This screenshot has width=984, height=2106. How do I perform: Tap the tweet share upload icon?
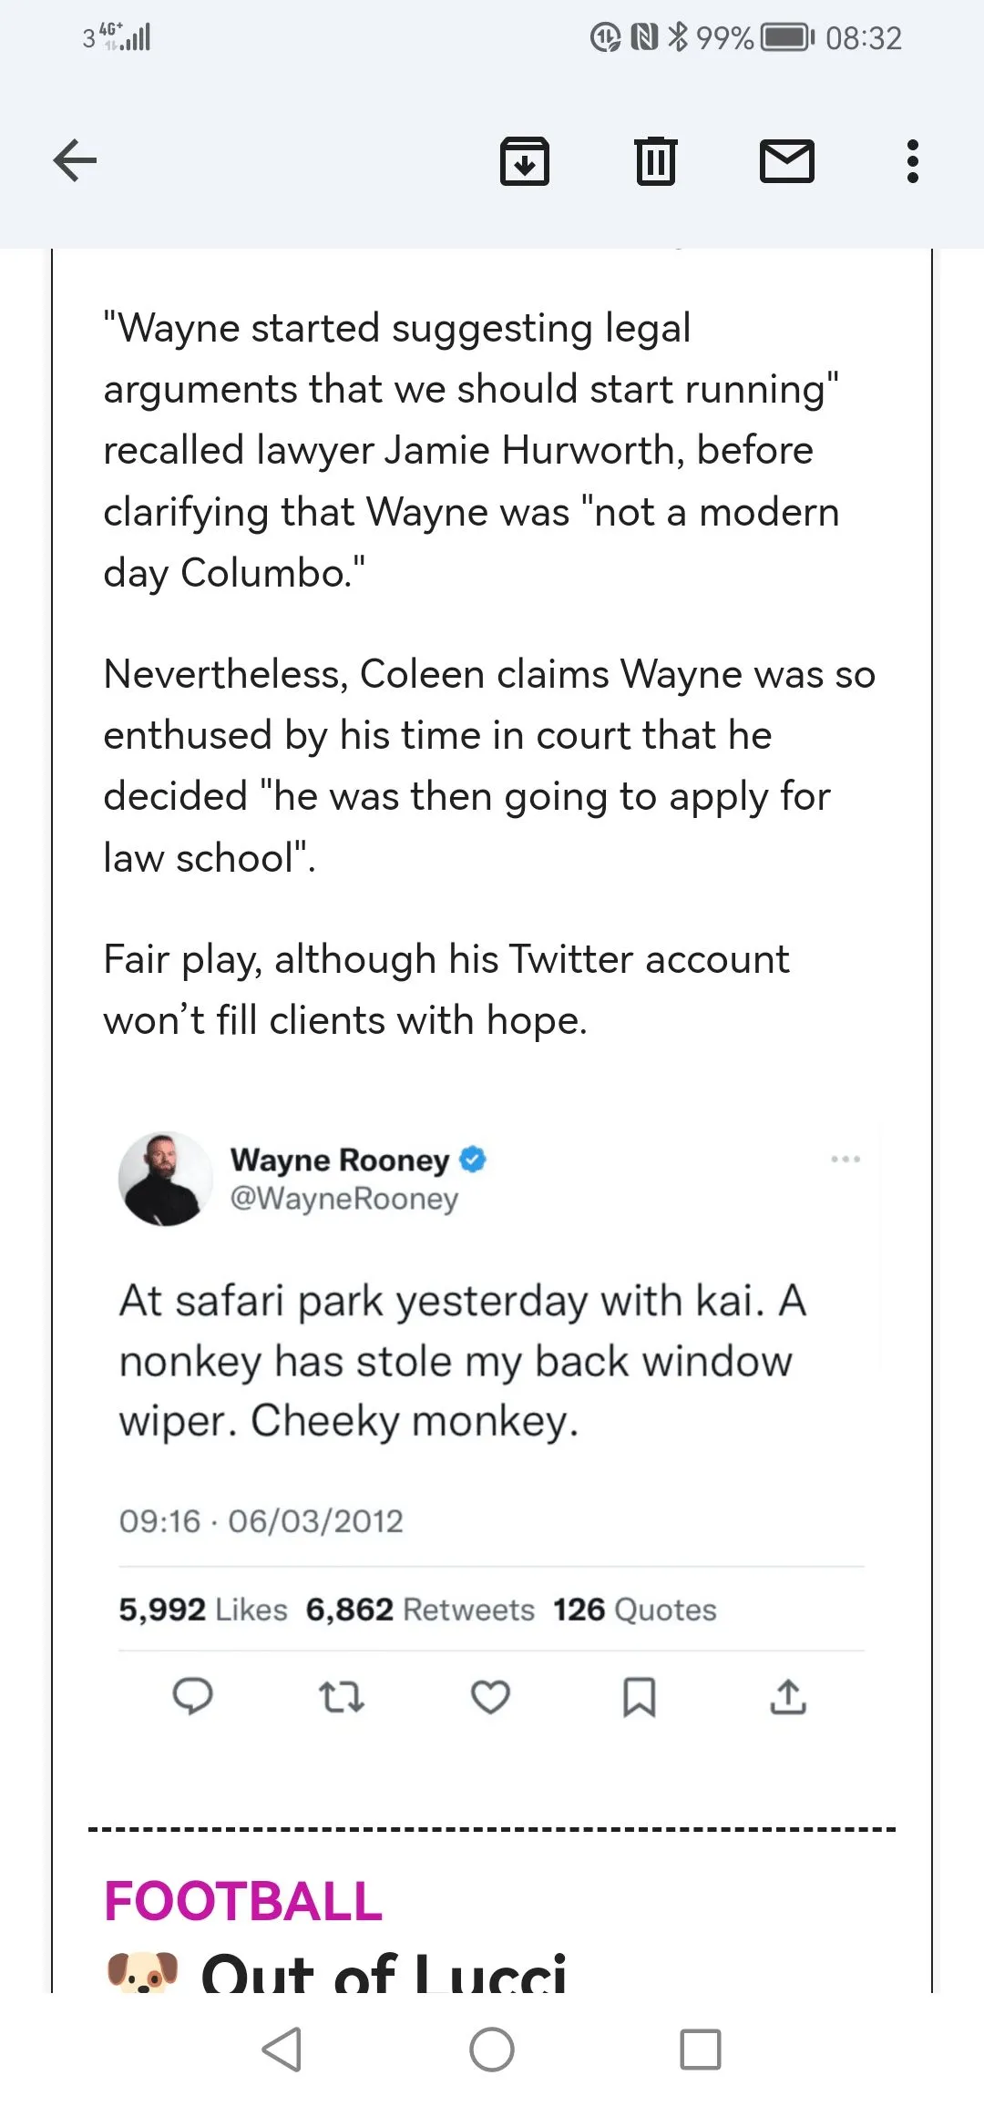(x=788, y=1697)
